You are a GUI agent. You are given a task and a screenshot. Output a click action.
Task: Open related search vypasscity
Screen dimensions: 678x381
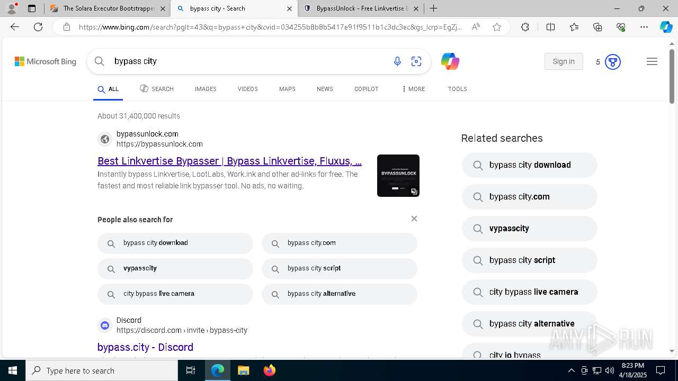click(530, 229)
